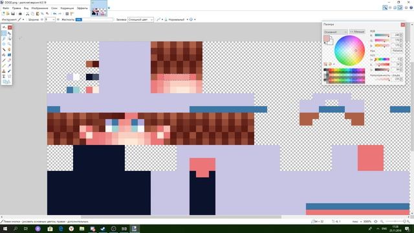Expand the open images list arrow

pyautogui.click(x=109, y=8)
